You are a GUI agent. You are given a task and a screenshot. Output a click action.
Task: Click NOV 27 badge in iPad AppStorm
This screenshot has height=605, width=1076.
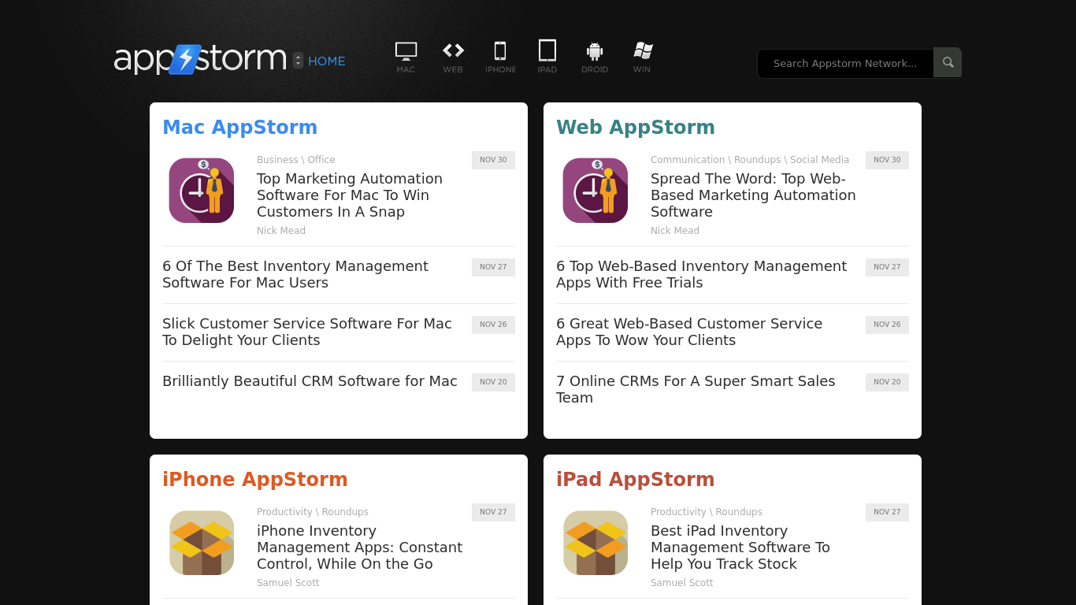coord(887,512)
